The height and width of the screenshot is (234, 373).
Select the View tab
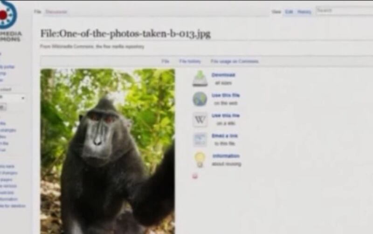(276, 12)
